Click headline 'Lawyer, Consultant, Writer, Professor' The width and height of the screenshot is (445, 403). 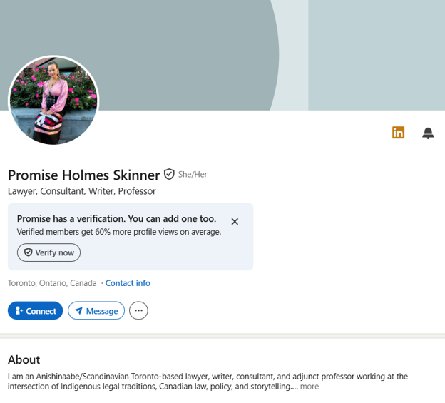click(x=82, y=191)
